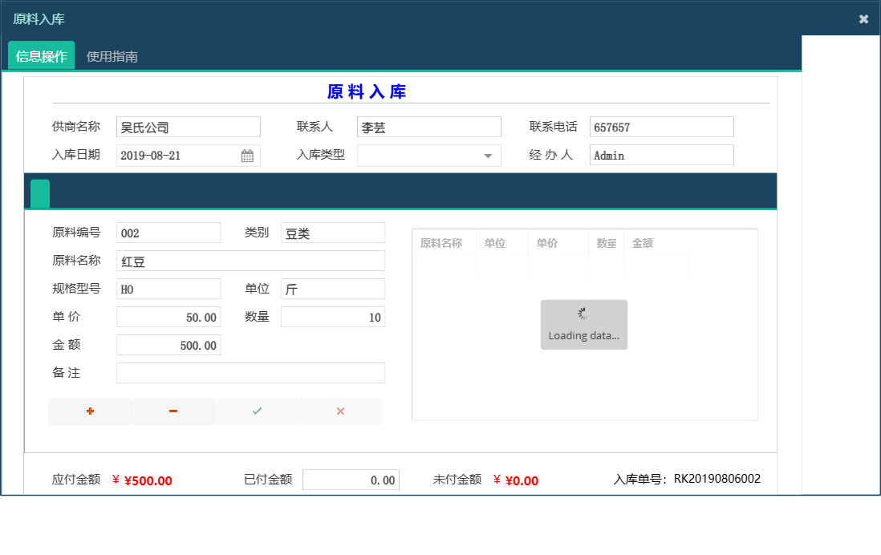Click the 经办人 field showing Admin
The width and height of the screenshot is (881, 555).
click(661, 155)
